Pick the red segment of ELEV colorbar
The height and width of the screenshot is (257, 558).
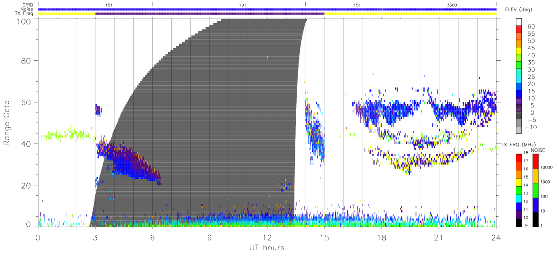tap(518, 29)
